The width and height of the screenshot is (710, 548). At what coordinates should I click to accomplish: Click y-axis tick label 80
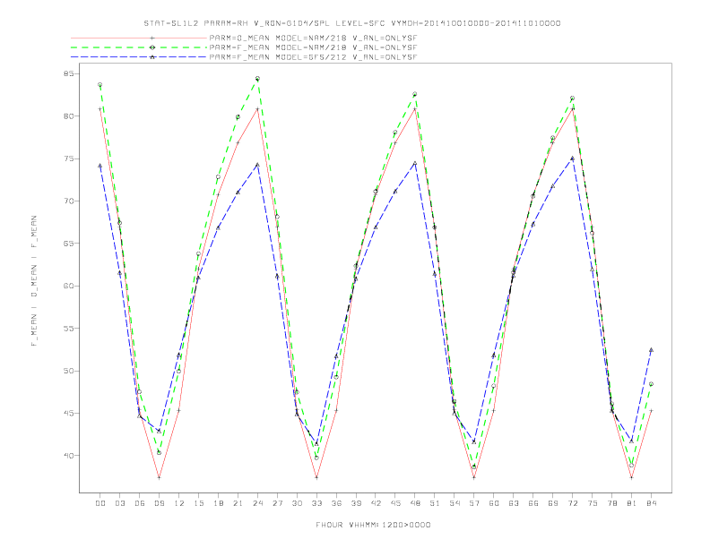pos(68,116)
